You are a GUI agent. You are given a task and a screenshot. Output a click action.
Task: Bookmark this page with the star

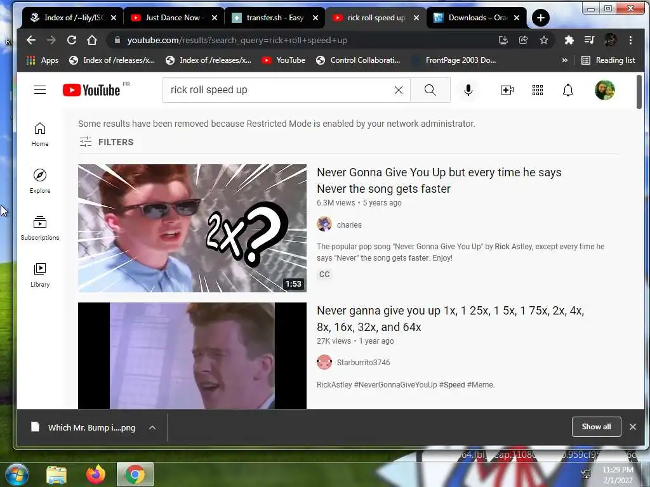tap(544, 40)
